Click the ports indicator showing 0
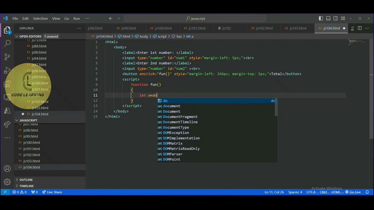This screenshot has height=210, width=374. (34, 192)
